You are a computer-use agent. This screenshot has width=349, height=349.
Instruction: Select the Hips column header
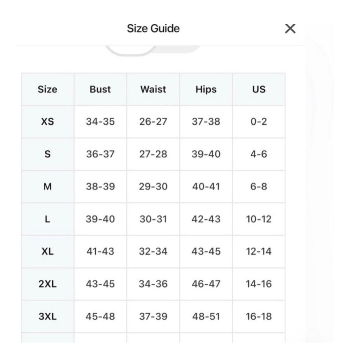(206, 89)
